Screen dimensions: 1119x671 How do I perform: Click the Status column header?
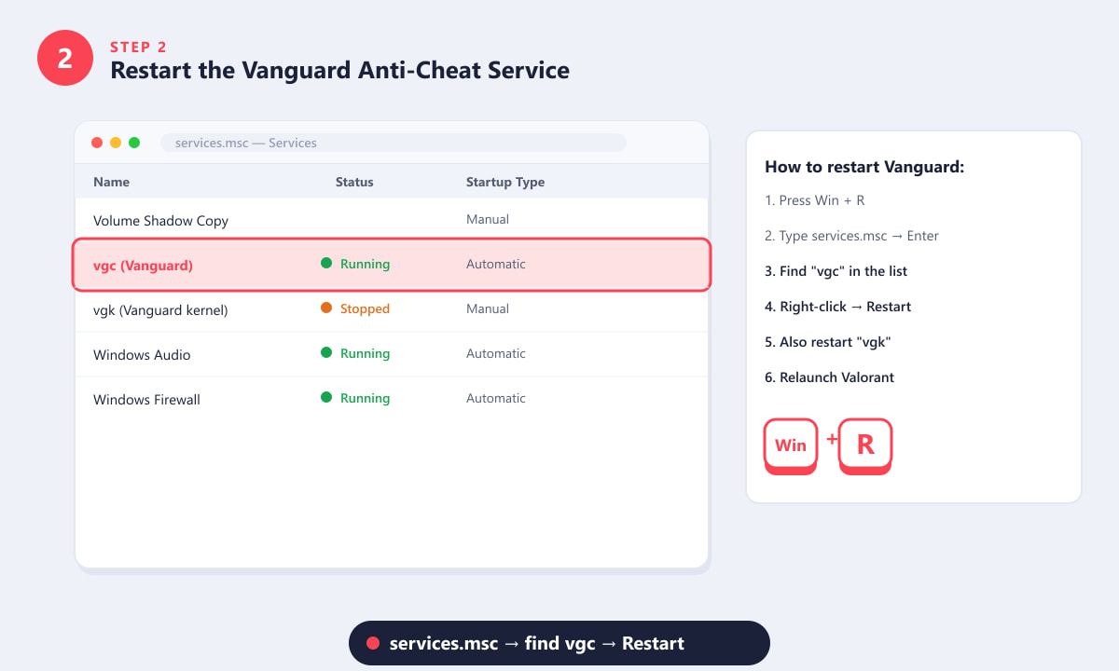[x=354, y=182]
